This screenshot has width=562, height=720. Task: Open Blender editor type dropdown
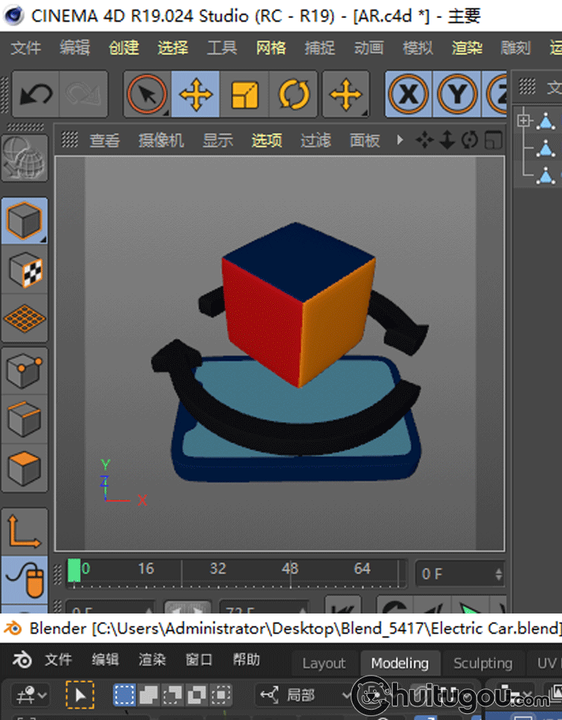coord(31,695)
